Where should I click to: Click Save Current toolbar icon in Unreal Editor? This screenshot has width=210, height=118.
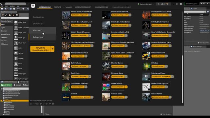[2, 9]
